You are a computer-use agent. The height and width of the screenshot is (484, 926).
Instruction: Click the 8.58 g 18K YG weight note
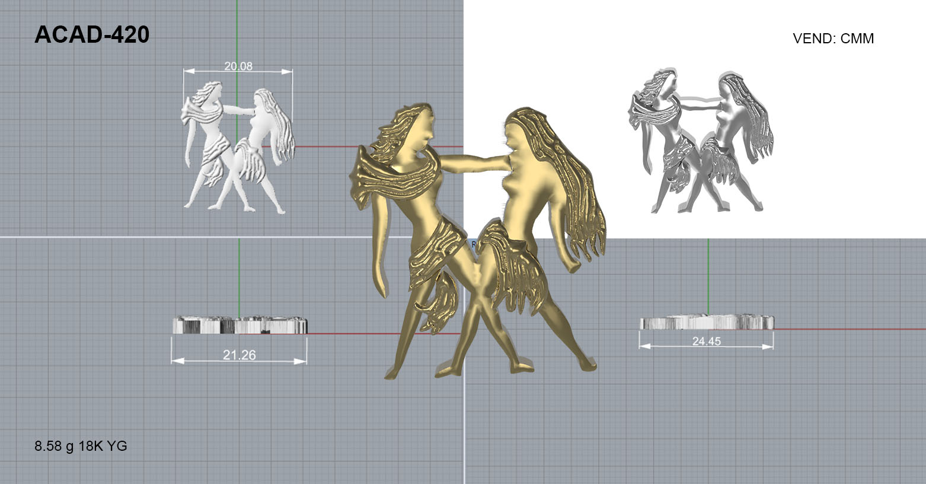coord(81,446)
